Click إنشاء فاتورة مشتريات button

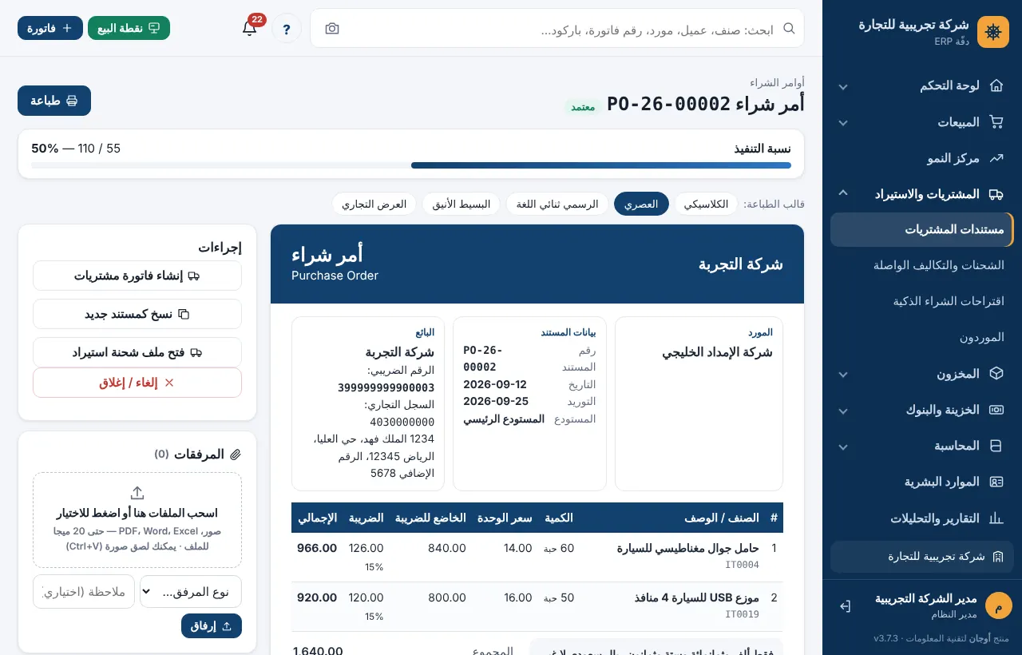tap(137, 276)
